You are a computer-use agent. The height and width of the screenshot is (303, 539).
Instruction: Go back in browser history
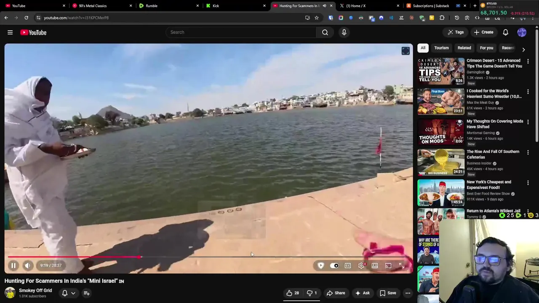point(6,18)
